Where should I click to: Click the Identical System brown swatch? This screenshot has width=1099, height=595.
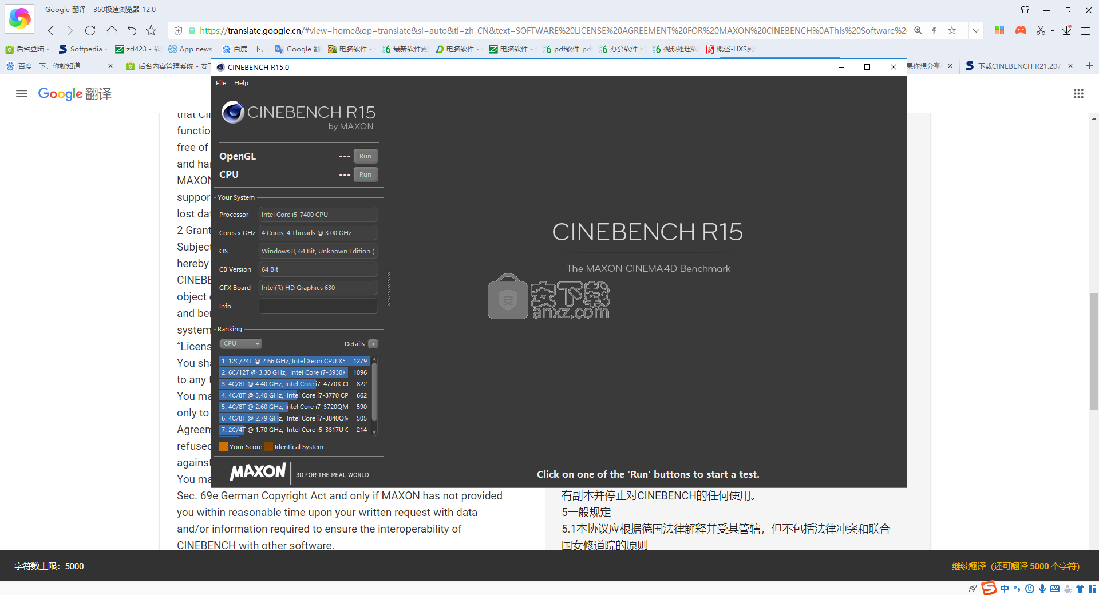pos(268,447)
